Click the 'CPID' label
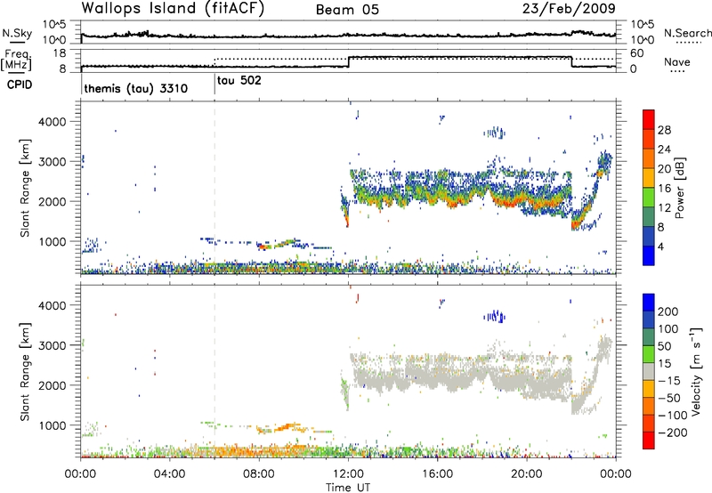The width and height of the screenshot is (712, 493). click(20, 85)
